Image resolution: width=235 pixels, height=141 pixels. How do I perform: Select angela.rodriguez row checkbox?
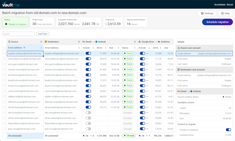4,54
